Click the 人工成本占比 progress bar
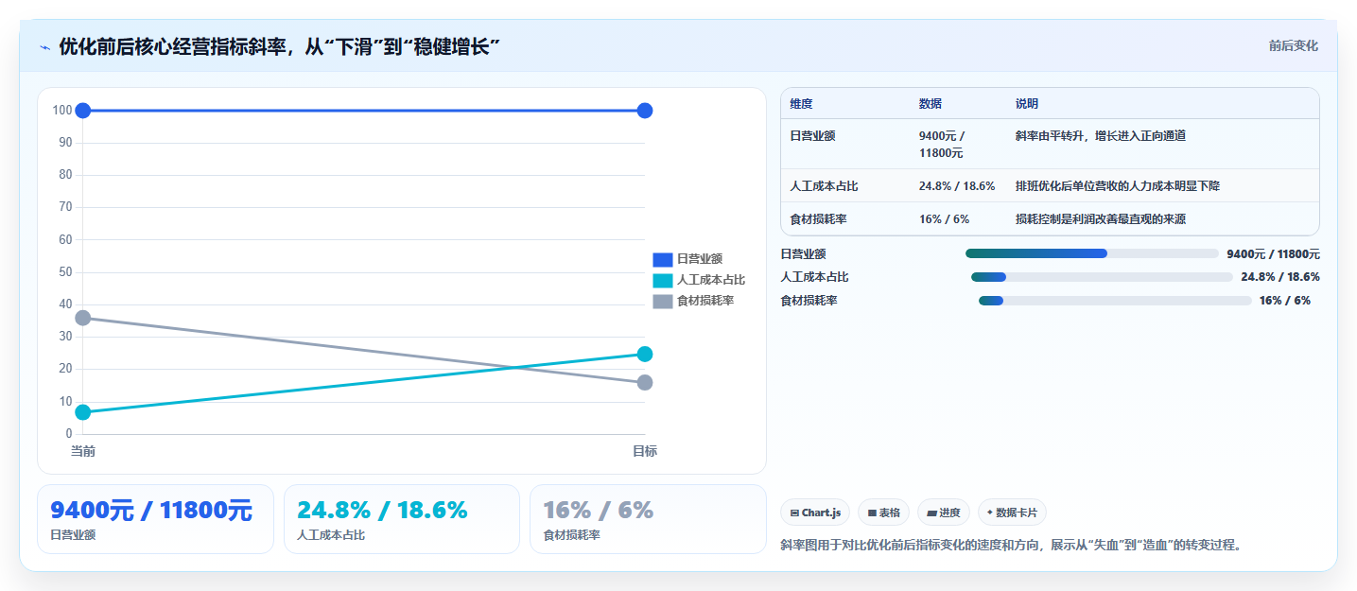 [x=1102, y=277]
